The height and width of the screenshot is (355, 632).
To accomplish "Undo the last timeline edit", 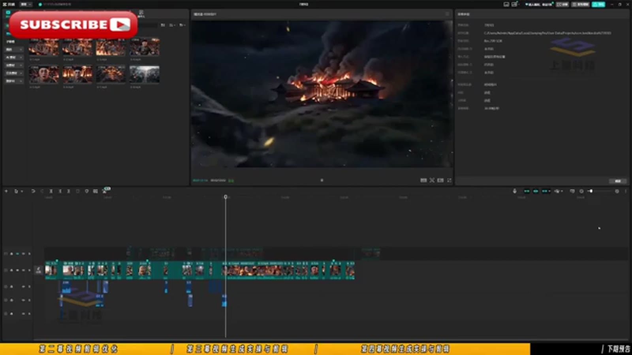I will pos(33,191).
